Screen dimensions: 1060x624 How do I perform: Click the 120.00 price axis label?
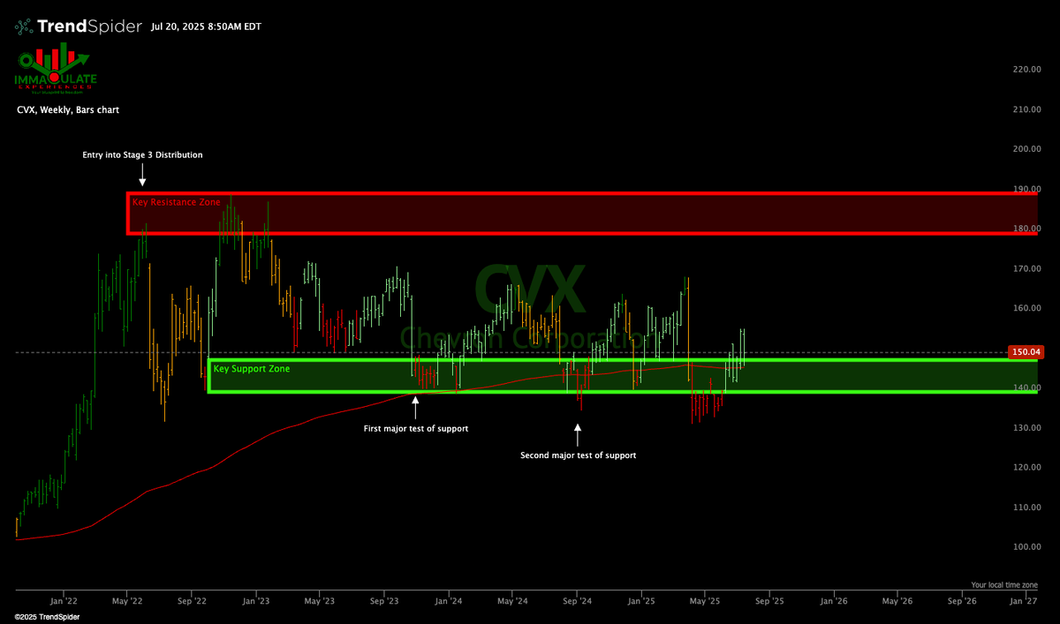1027,467
